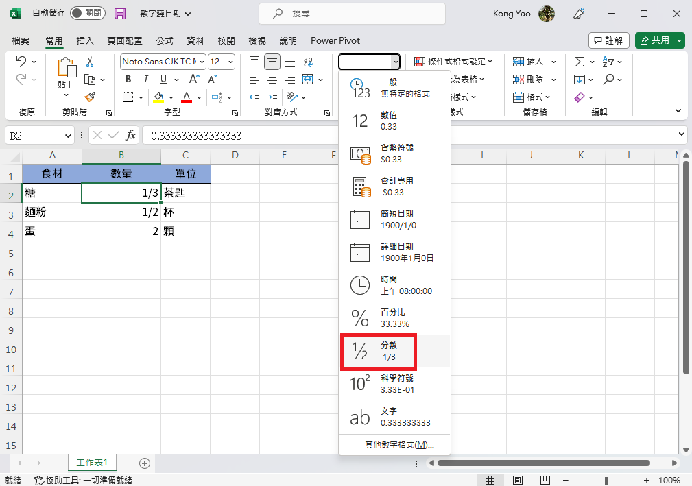Click the AutoSum sigma icon

click(x=580, y=62)
